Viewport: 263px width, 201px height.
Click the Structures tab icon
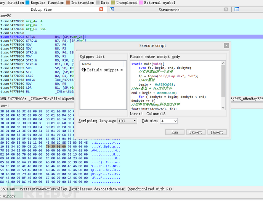click(x=112, y=9)
